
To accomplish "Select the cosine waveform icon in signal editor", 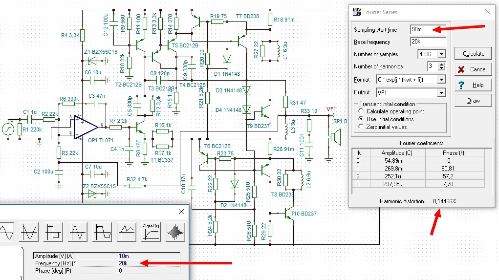I will pyautogui.click(x=29, y=232).
